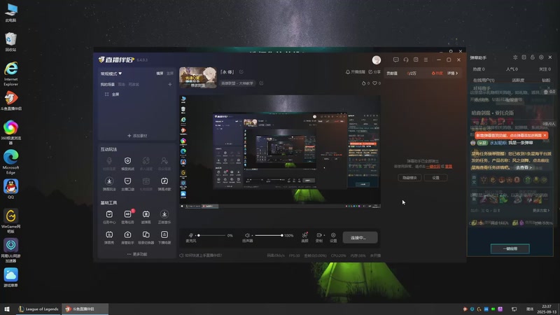Open the 斗鱼直播伴侣 desktop shortcut
560x315 pixels.
point(10,100)
